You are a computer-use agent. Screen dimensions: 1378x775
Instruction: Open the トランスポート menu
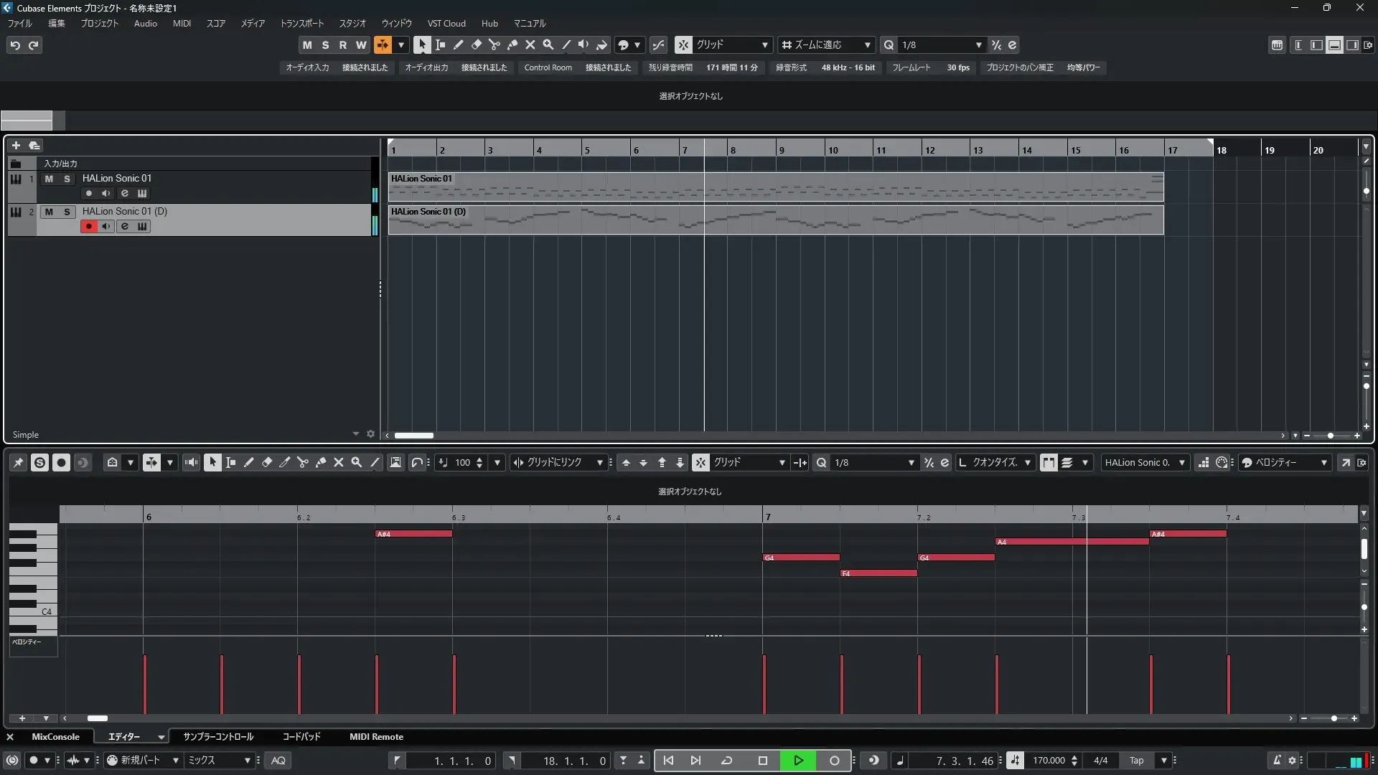[x=301, y=24]
